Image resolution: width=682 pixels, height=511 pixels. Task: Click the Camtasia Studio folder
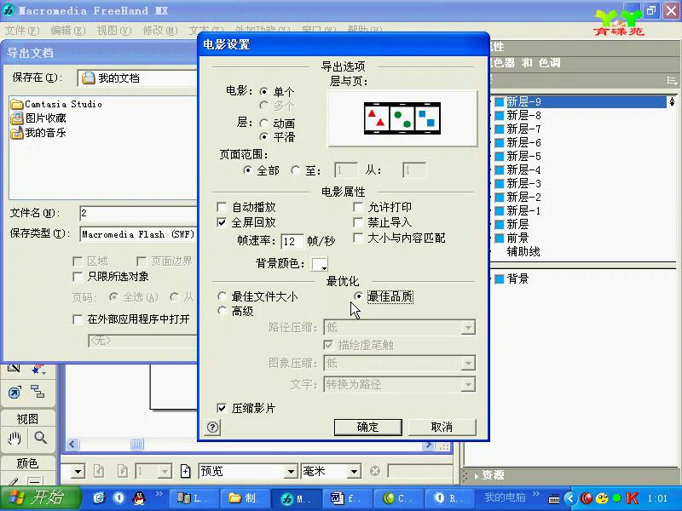pyautogui.click(x=56, y=104)
